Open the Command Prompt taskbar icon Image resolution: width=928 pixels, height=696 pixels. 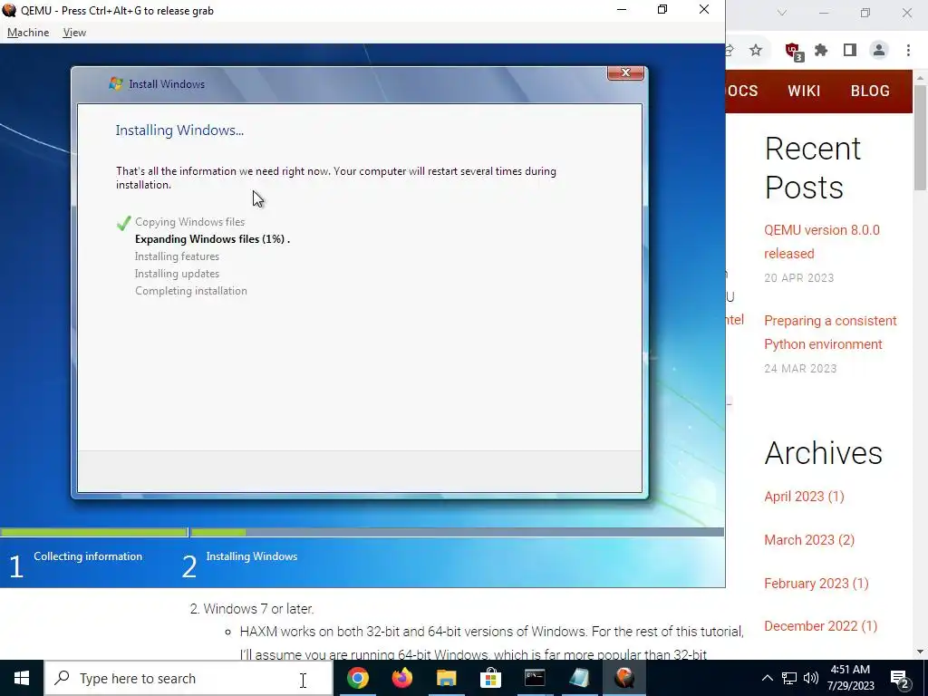tap(535, 678)
